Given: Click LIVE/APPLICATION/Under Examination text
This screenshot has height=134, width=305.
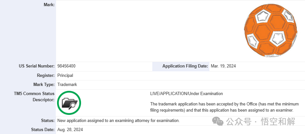Looking at the screenshot, I should [x=187, y=94].
